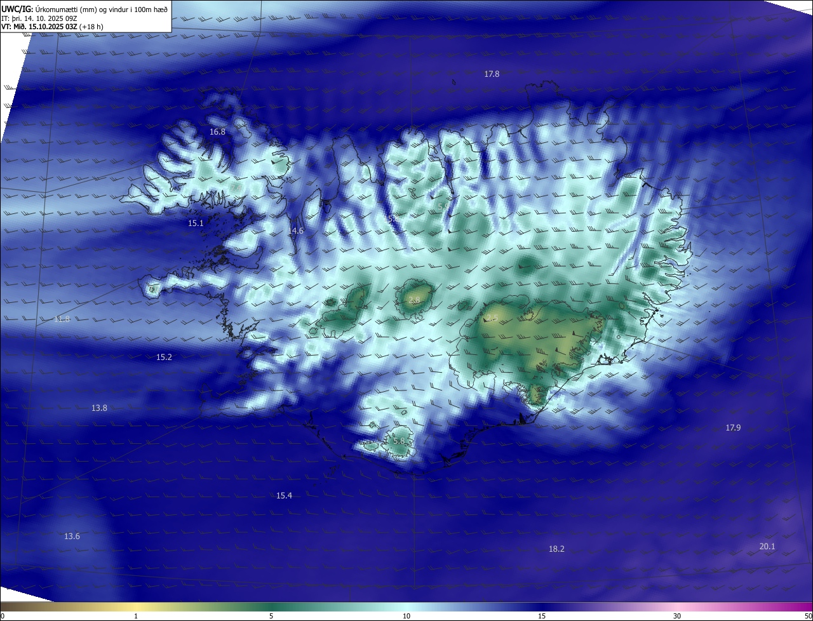Click the 13.8 value southwest of Iceland
This screenshot has width=813, height=621.
click(x=99, y=408)
